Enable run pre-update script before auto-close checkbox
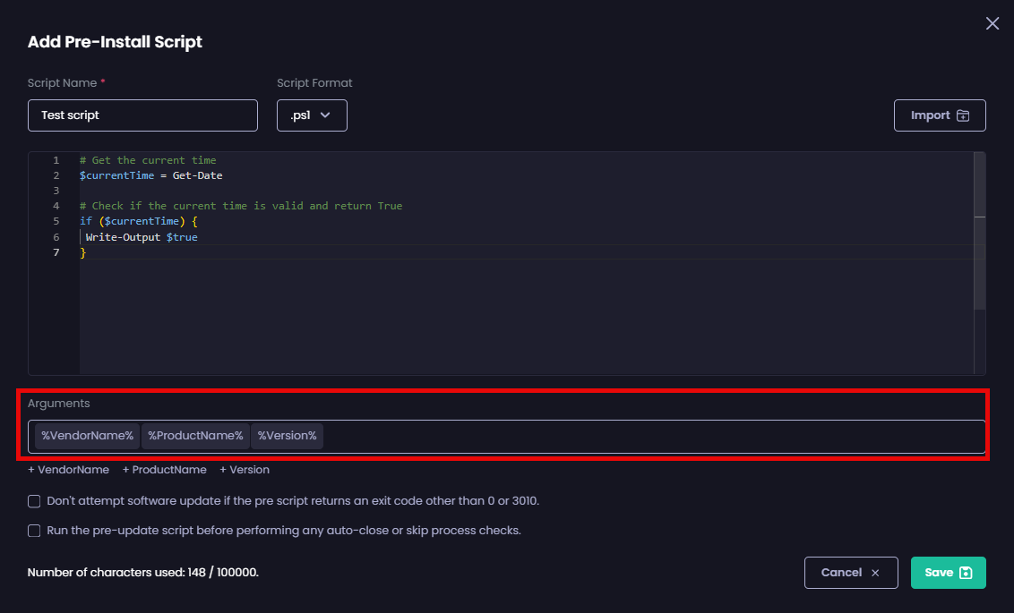This screenshot has width=1014, height=613. [34, 531]
